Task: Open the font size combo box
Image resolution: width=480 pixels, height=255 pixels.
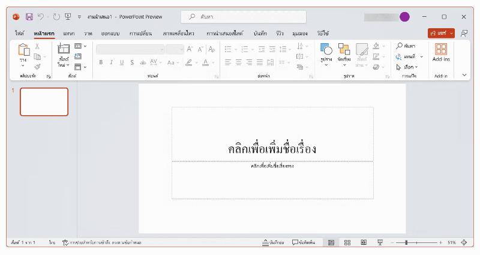Action: [x=175, y=50]
